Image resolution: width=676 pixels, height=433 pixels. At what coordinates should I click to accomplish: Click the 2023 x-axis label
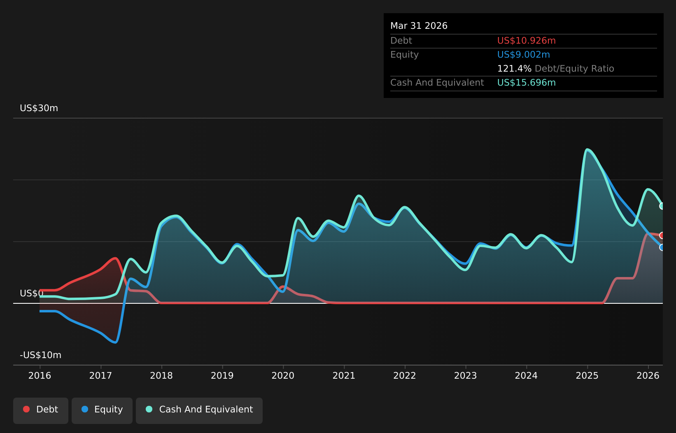click(x=466, y=375)
